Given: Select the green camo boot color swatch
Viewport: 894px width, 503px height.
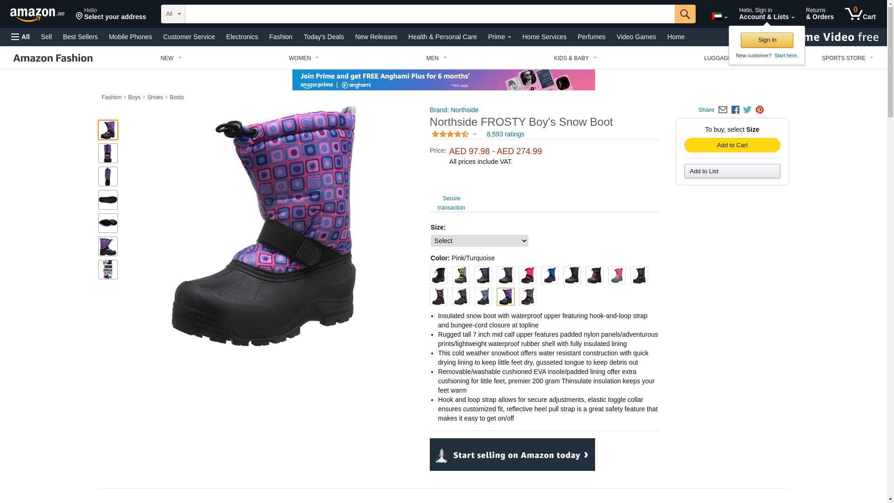Looking at the screenshot, I should 461,275.
